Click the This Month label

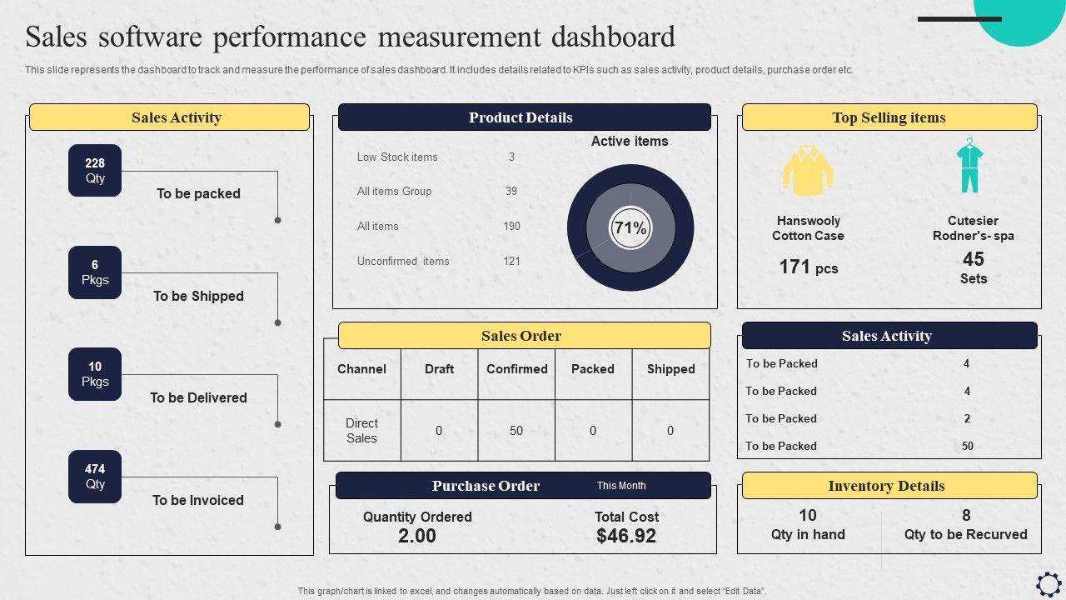(621, 486)
